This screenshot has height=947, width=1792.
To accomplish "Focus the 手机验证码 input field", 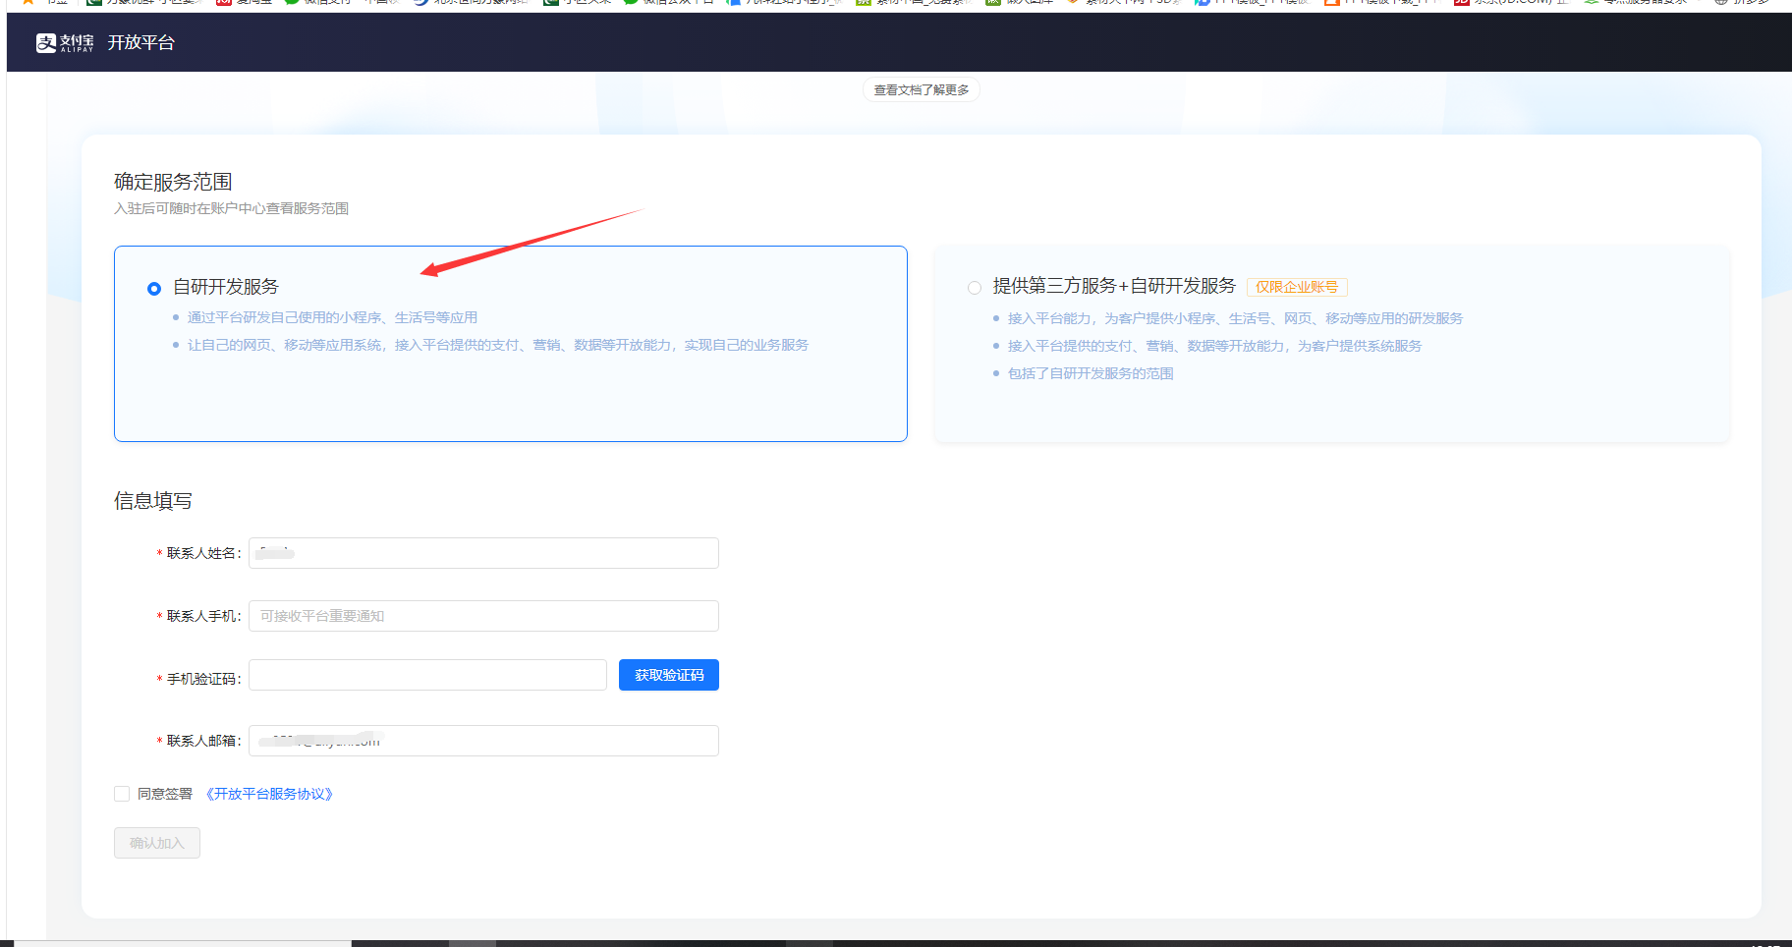I will pyautogui.click(x=427, y=675).
